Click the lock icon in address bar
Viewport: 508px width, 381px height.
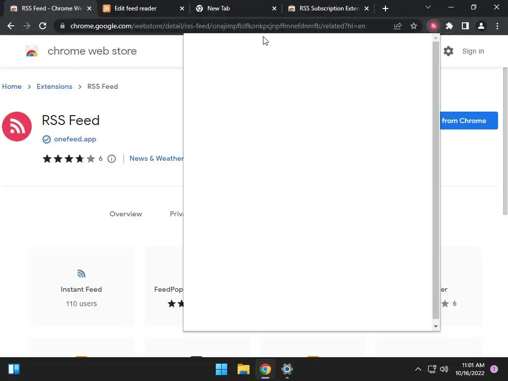pyautogui.click(x=63, y=26)
